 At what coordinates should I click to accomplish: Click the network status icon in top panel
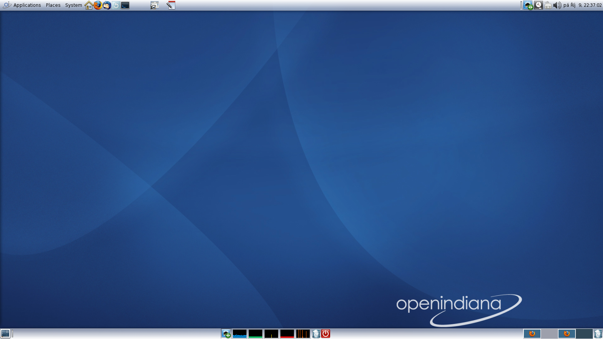(x=528, y=5)
